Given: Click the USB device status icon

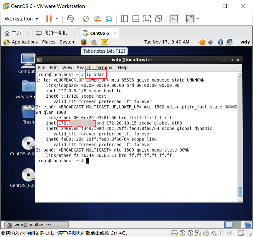Looking at the screenshot, I should click(222, 233).
